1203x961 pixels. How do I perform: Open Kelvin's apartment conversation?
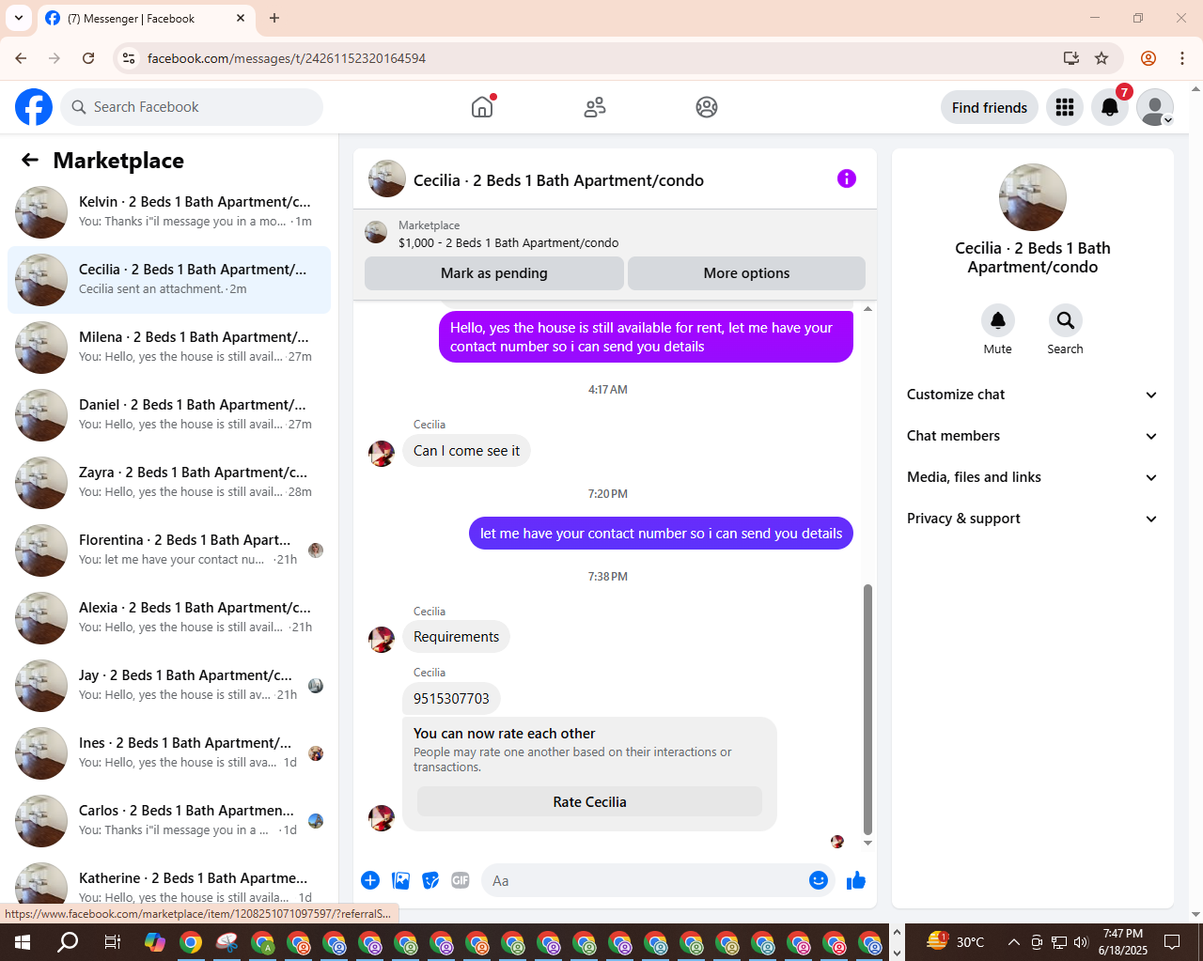point(169,212)
